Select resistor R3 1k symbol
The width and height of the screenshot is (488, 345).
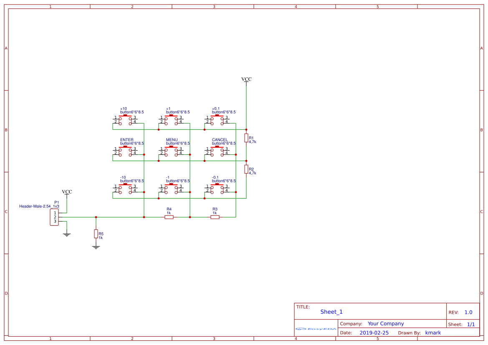point(215,217)
